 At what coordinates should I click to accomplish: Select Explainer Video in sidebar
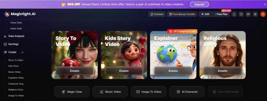16,78
